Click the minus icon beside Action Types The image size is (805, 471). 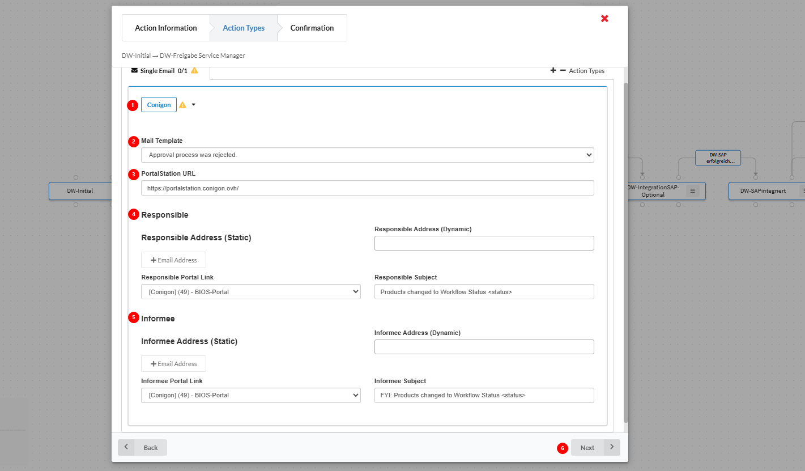[x=563, y=70]
